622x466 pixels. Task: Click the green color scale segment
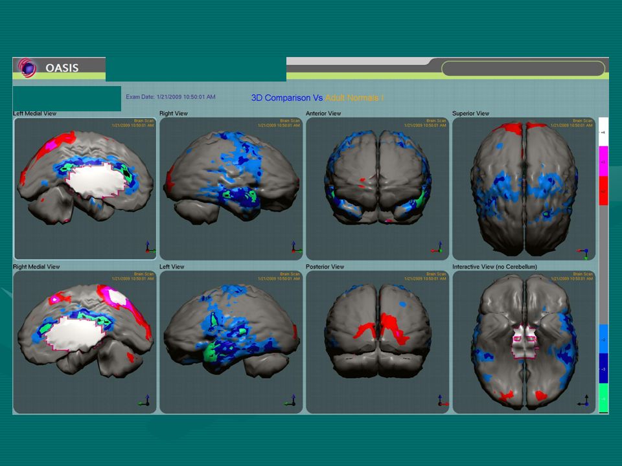tap(603, 398)
